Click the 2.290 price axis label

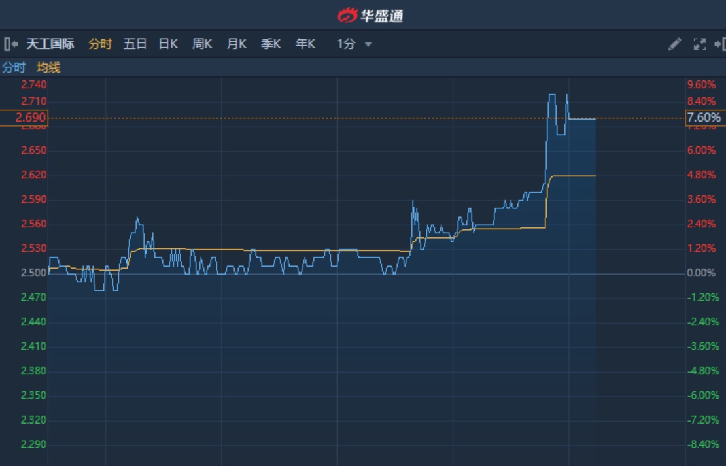point(34,444)
